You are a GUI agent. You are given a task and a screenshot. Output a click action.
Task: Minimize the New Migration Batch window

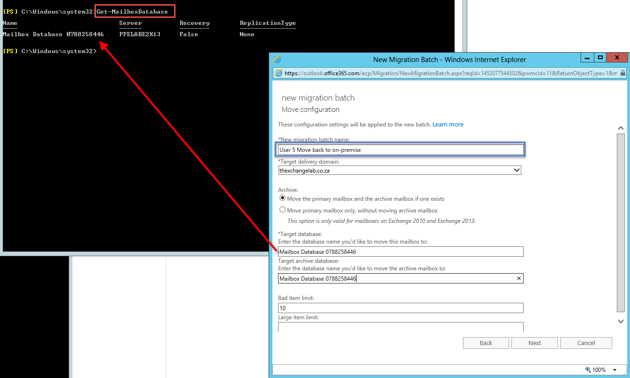click(x=587, y=57)
